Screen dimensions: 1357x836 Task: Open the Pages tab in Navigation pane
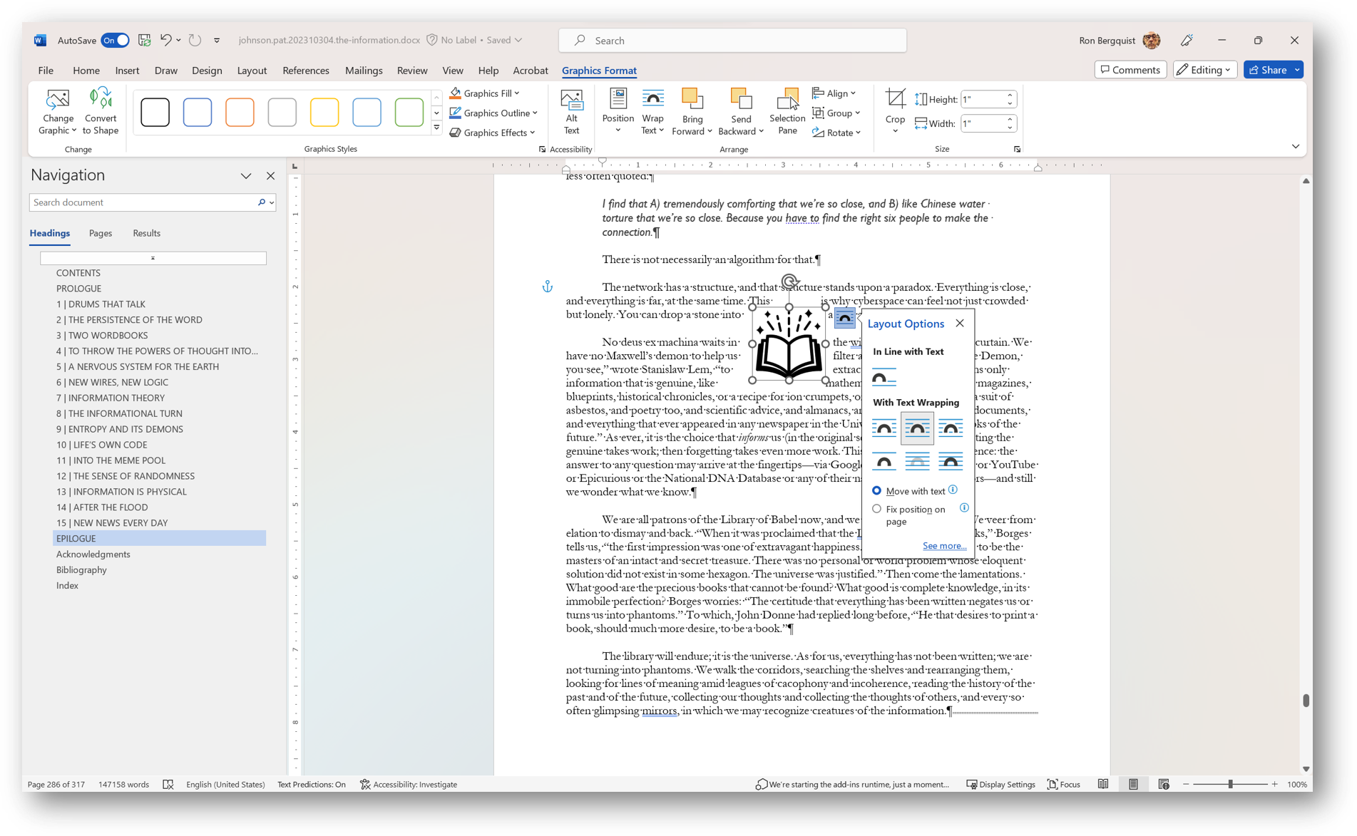100,233
